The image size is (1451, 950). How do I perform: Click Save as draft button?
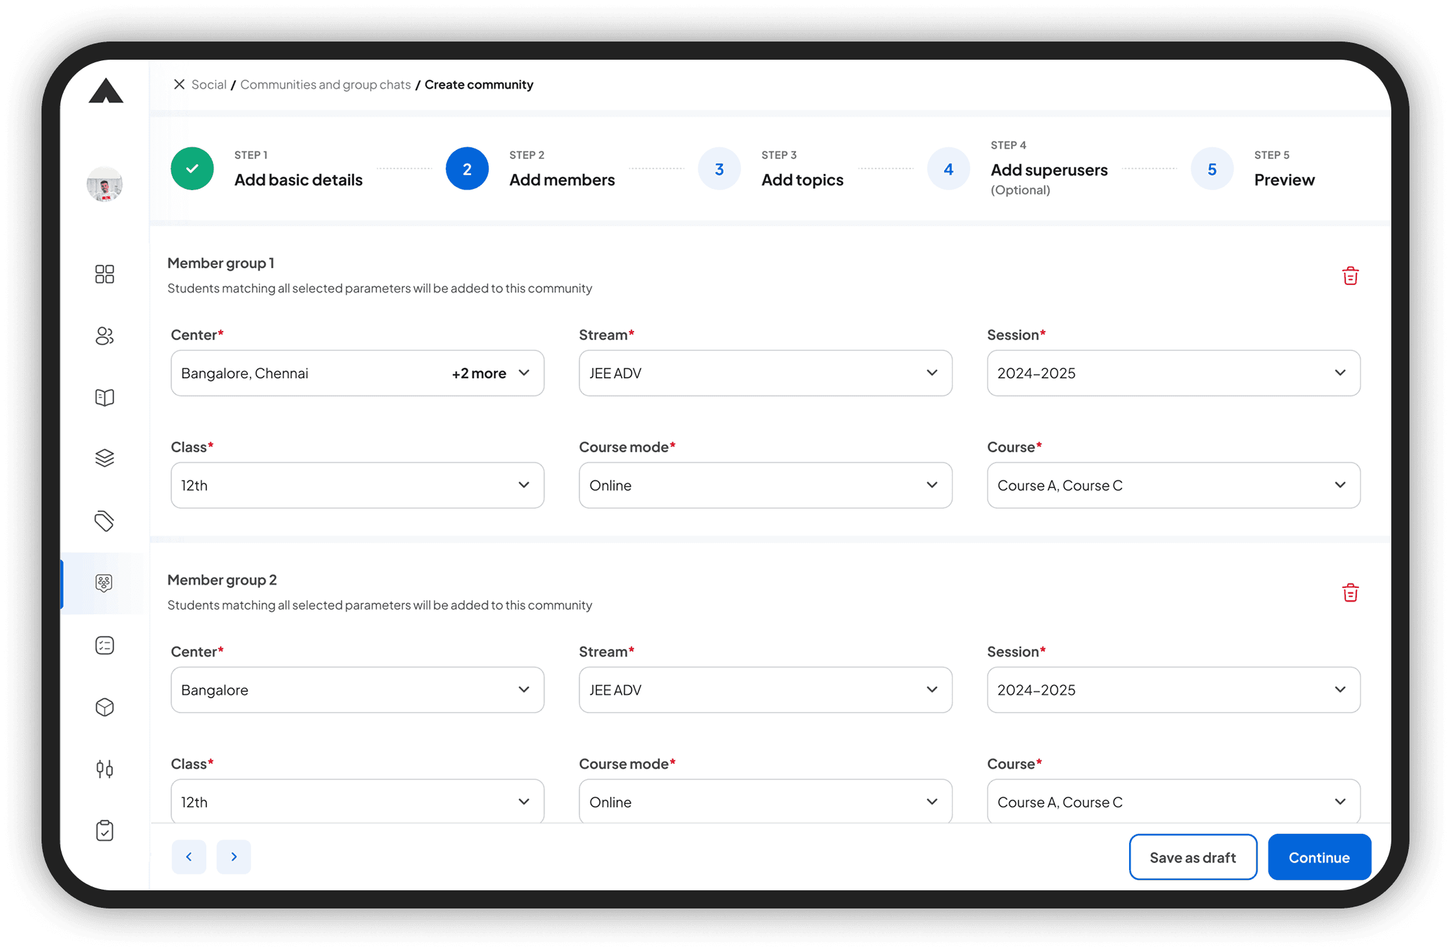pyautogui.click(x=1192, y=857)
